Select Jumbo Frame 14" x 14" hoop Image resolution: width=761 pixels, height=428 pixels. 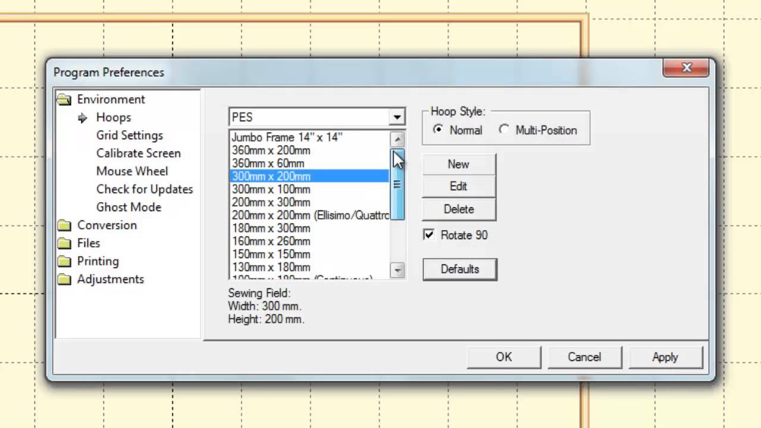309,137
